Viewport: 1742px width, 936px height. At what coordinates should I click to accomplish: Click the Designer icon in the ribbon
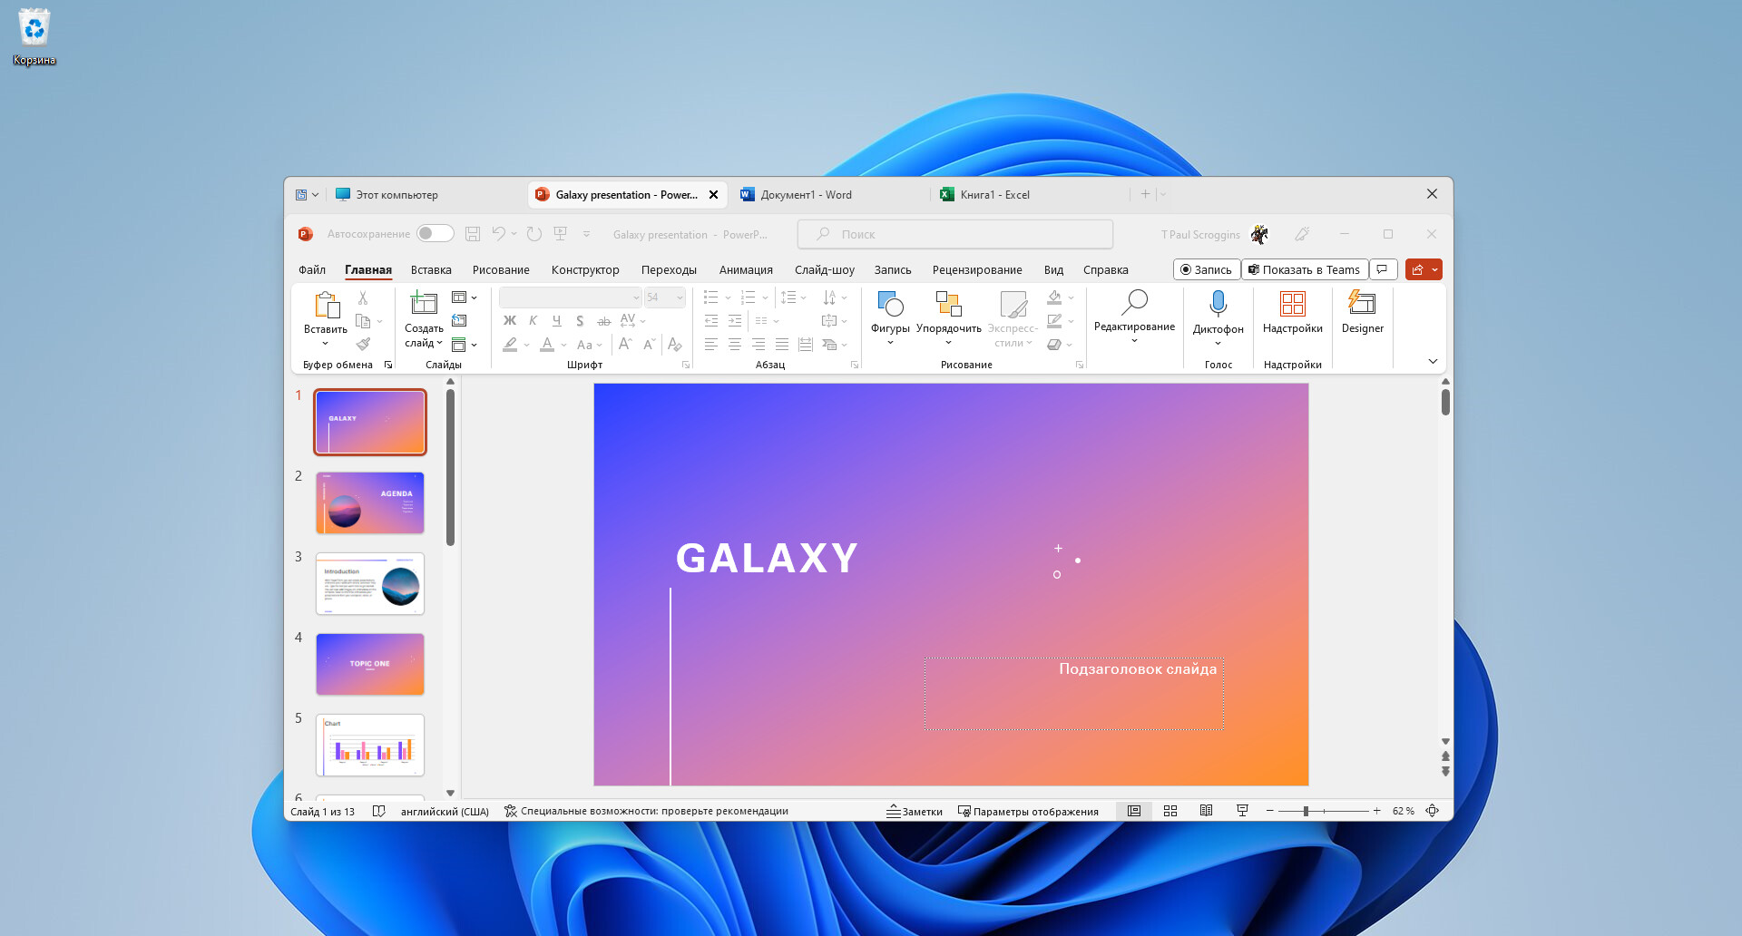1362,303
